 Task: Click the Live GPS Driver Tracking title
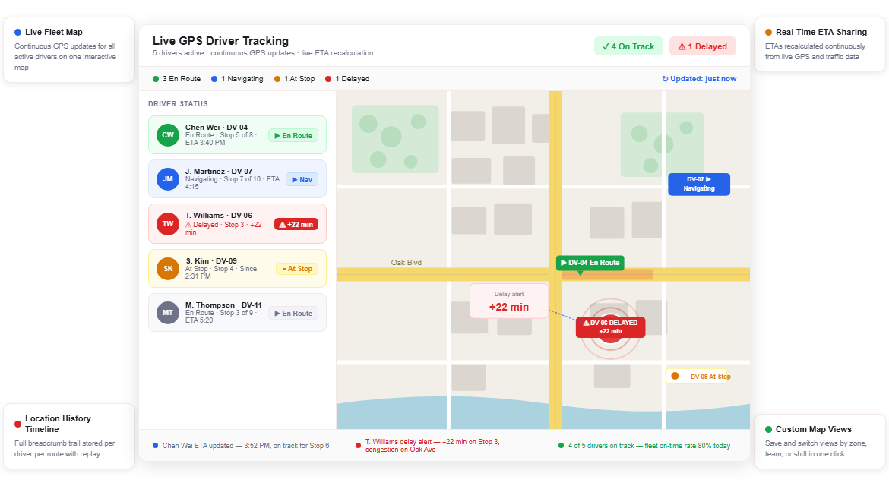tap(220, 41)
